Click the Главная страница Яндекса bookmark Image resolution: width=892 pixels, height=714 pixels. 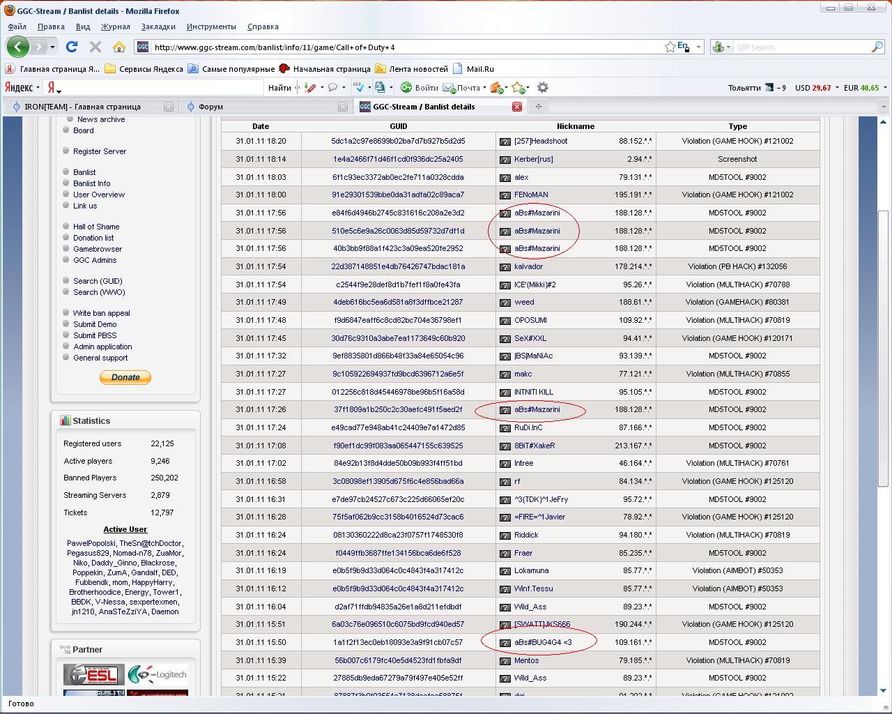click(53, 68)
